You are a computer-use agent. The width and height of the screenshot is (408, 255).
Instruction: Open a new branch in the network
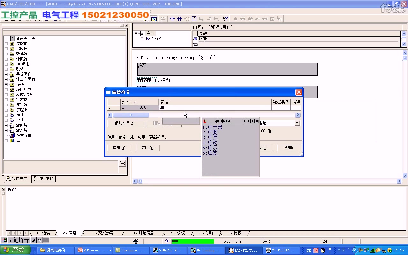pos(202,19)
